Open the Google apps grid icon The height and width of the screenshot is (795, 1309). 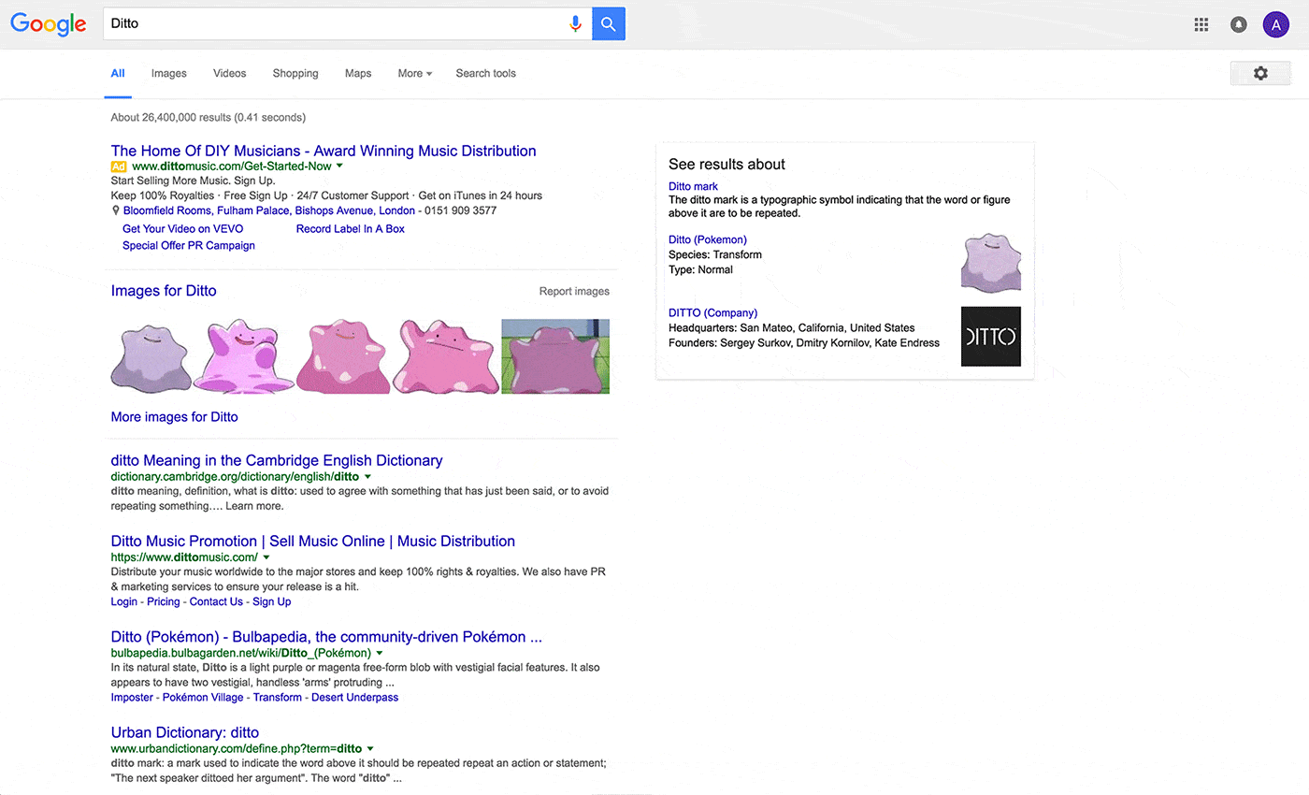point(1201,23)
